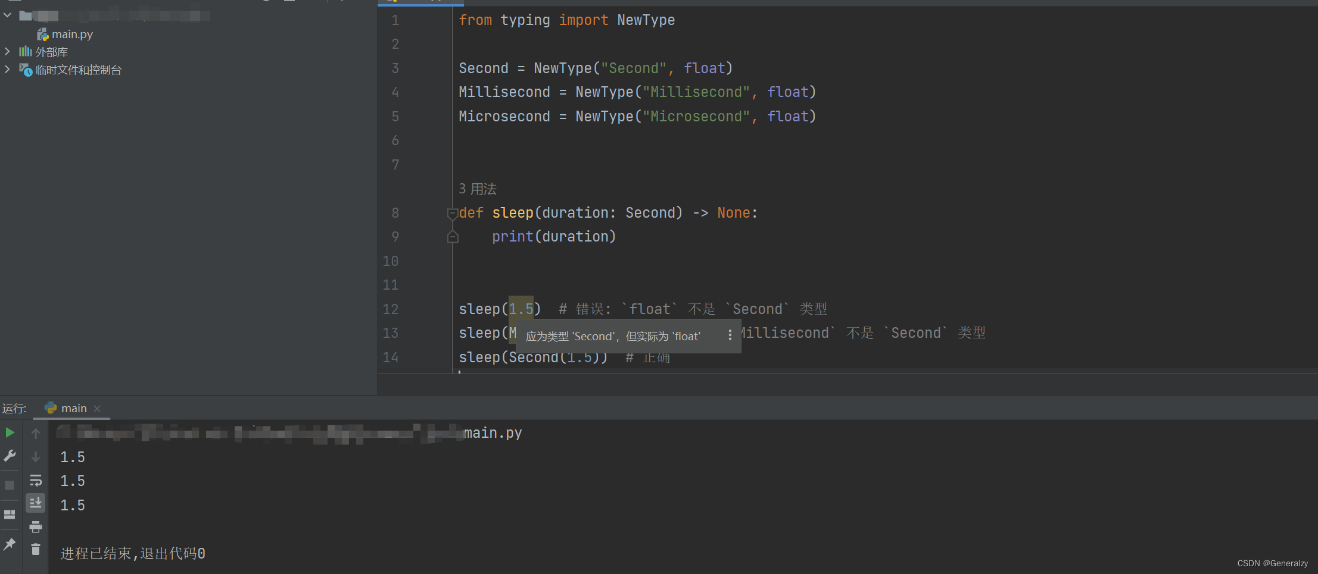Image resolution: width=1318 pixels, height=574 pixels.
Task: Expand the 临时文件和控制台 node
Action: (7, 70)
